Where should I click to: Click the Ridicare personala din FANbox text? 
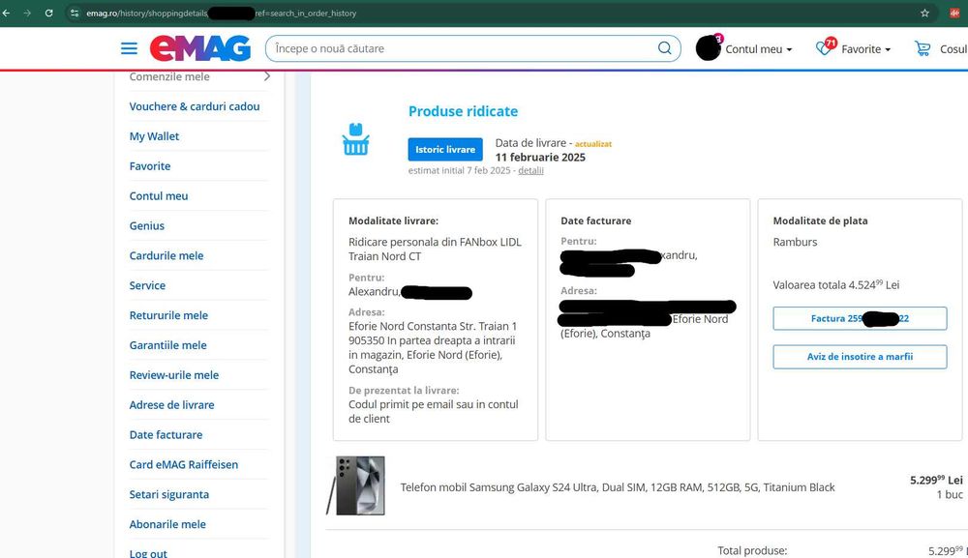click(435, 250)
